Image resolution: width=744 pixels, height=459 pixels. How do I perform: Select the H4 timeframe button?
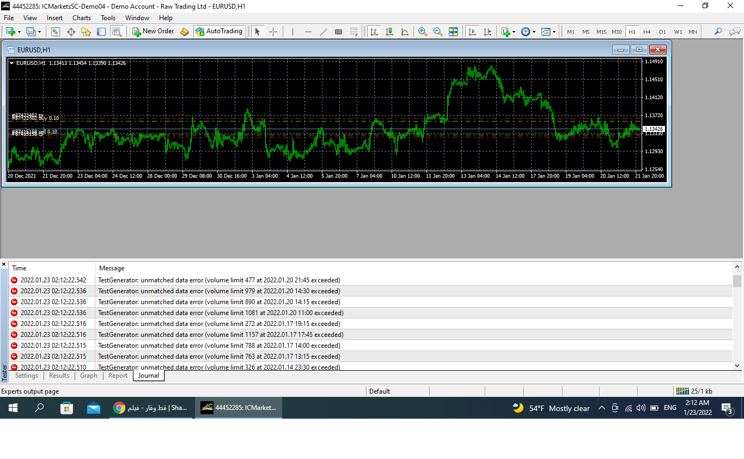(x=647, y=32)
